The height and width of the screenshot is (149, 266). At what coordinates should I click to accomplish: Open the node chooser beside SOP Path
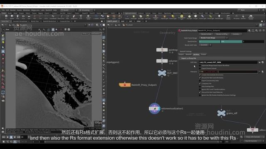[x=263, y=62]
